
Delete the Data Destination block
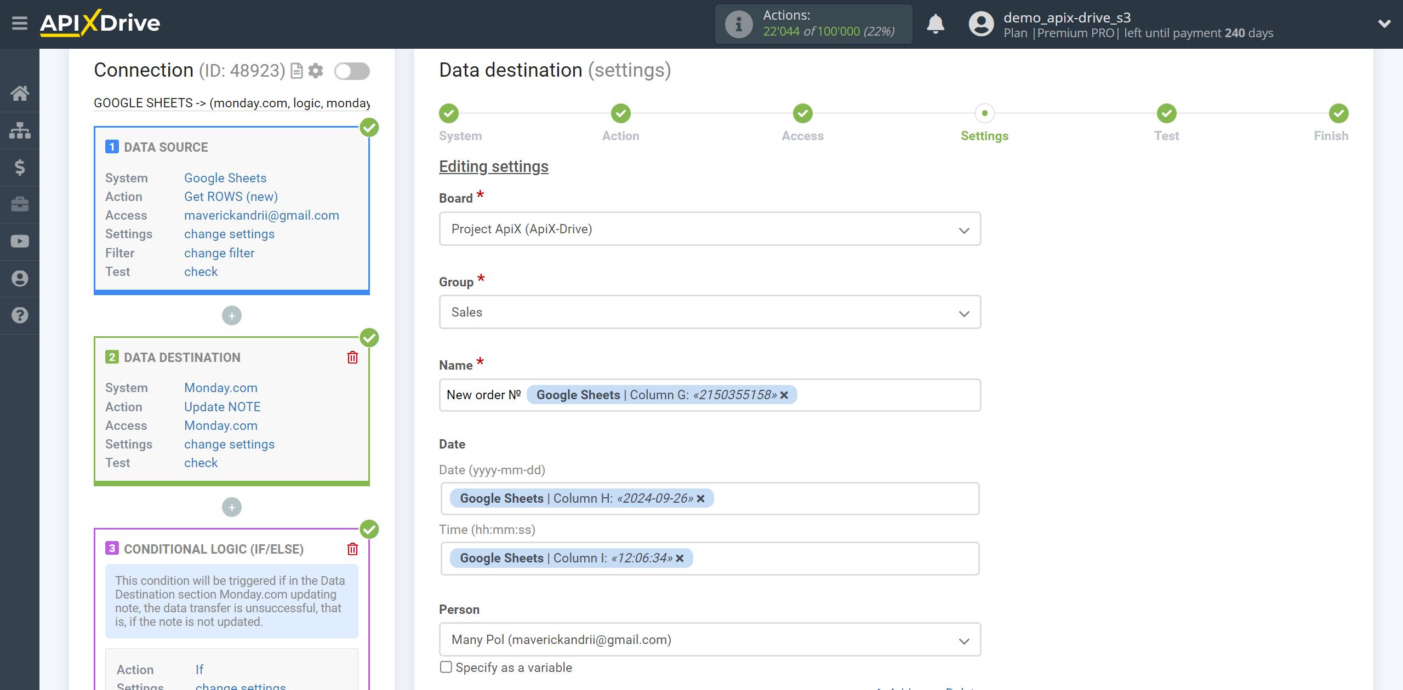(x=353, y=358)
